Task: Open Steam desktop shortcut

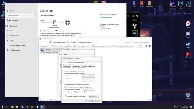Action: 188,45
